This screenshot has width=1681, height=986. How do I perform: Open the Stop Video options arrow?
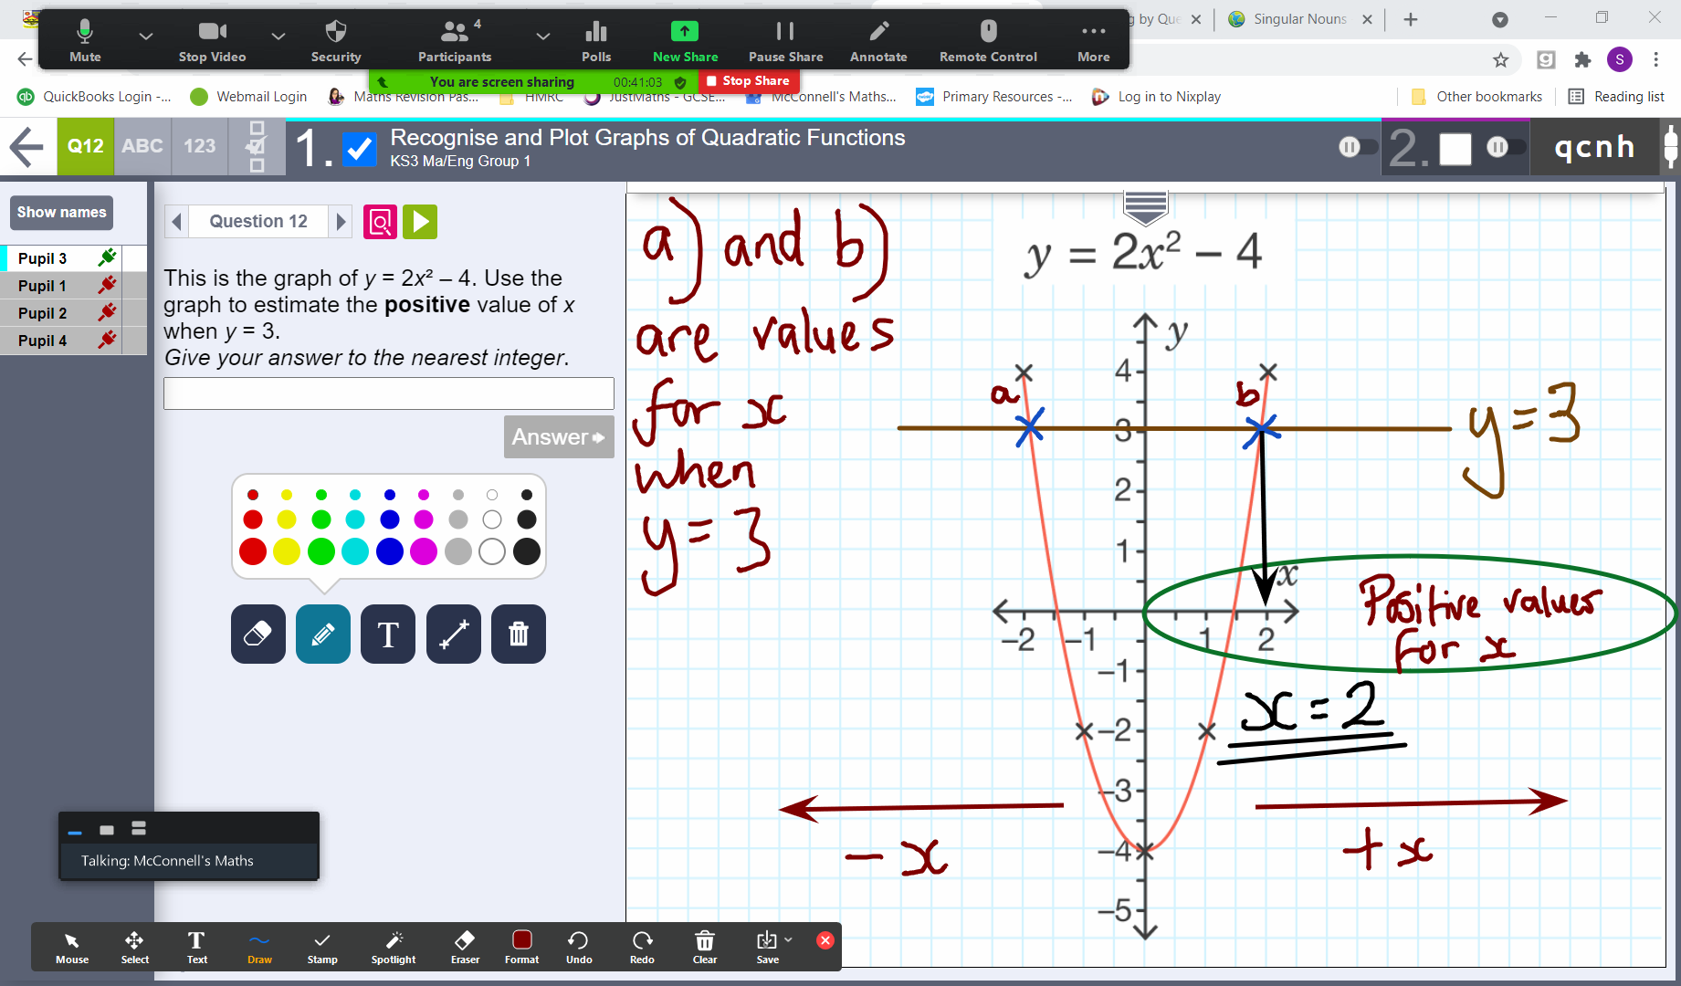[x=278, y=36]
